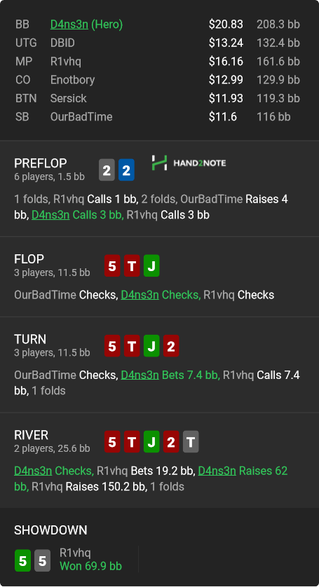Viewport: 319px width, 587px height.
Task: Open D4ns3n (Hero) player link in player list
Action: click(x=87, y=25)
